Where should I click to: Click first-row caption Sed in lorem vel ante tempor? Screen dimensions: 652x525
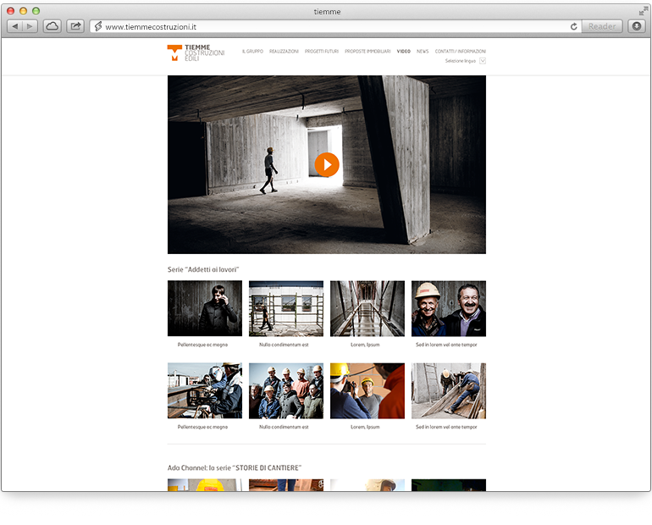(x=446, y=345)
